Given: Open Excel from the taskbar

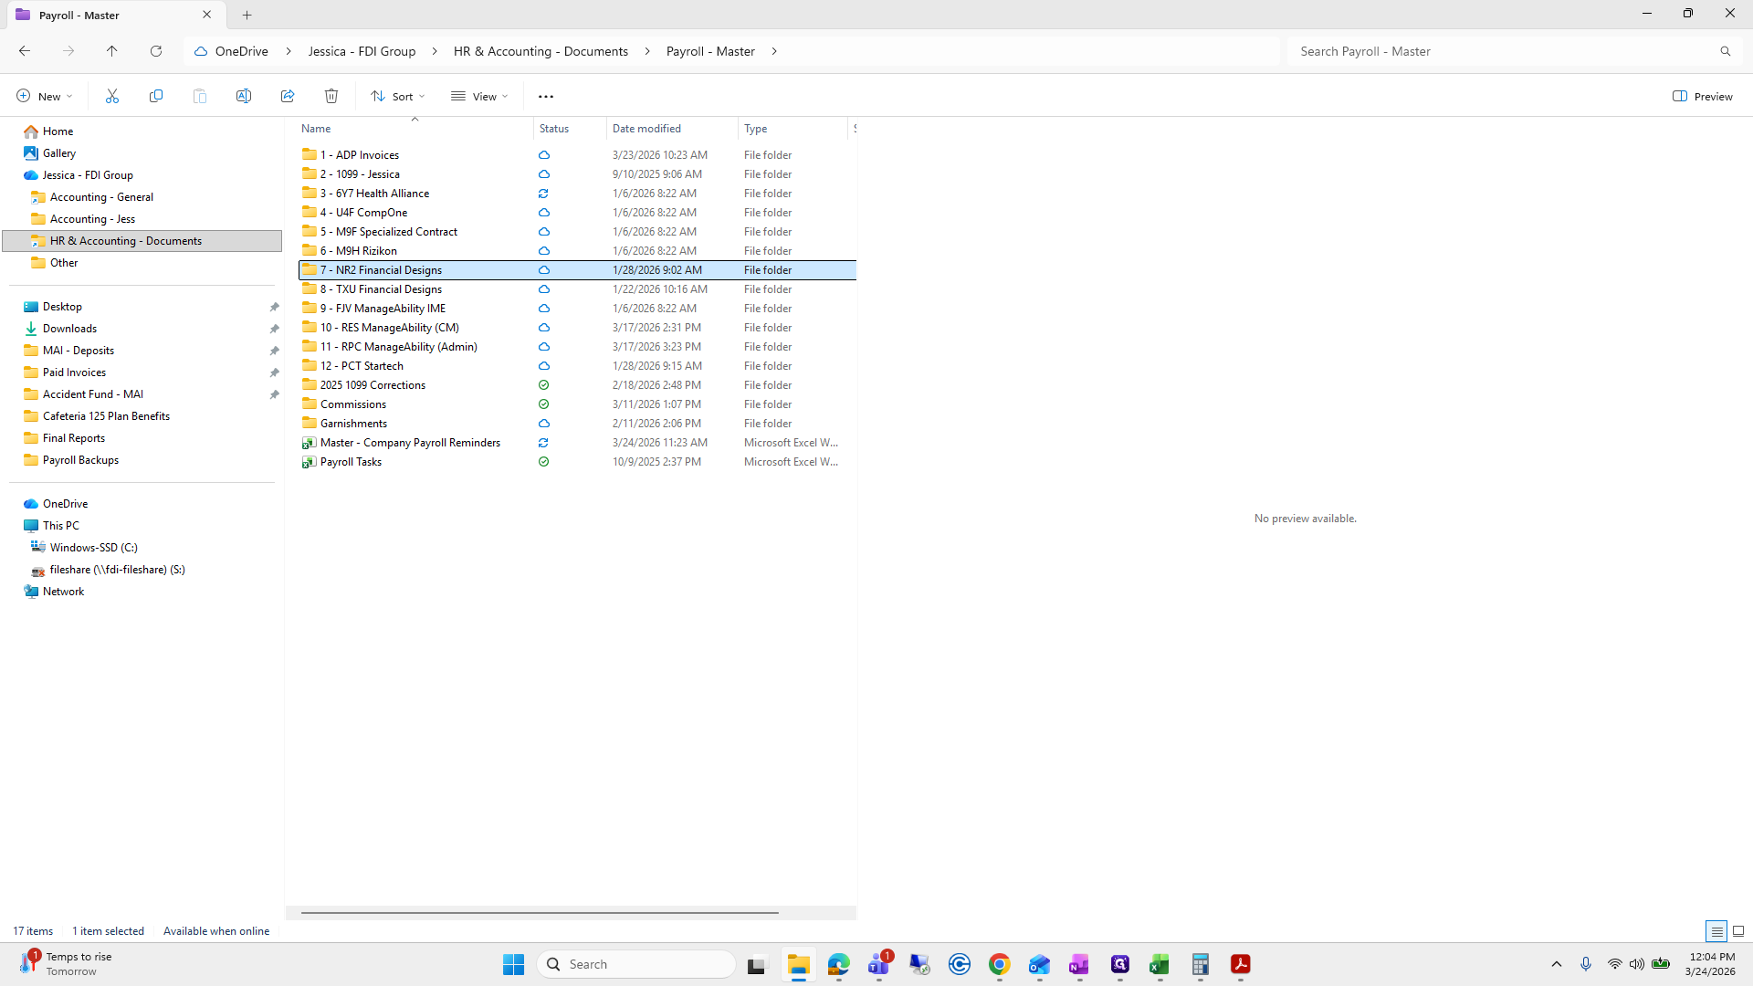Looking at the screenshot, I should click(1160, 964).
